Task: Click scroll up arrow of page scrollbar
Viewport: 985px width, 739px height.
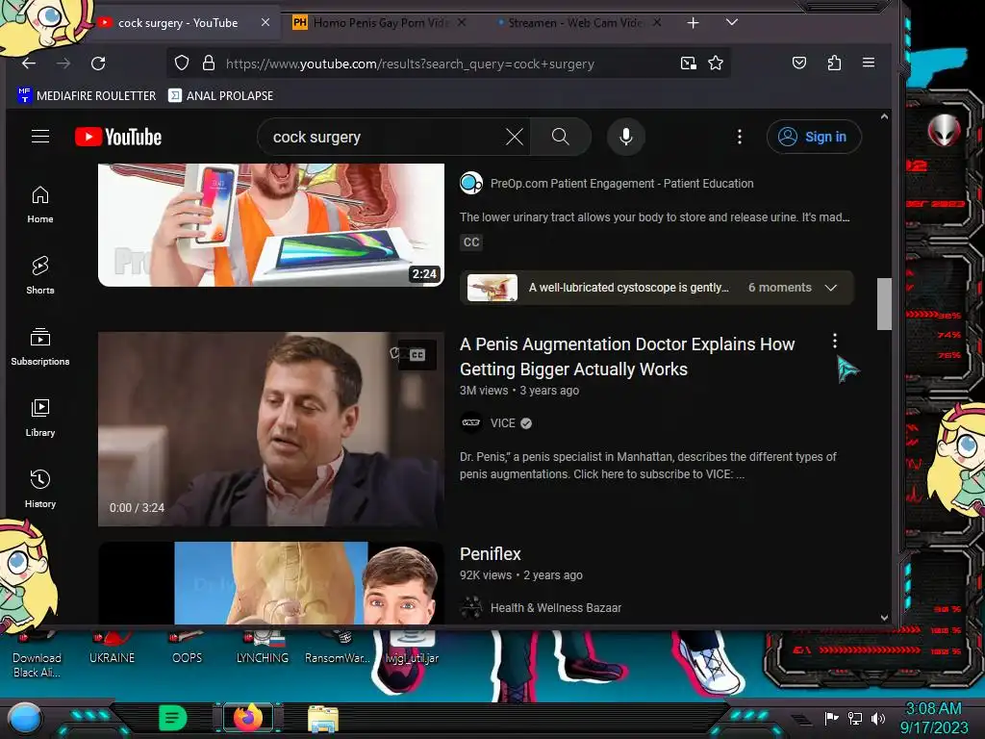Action: click(884, 116)
